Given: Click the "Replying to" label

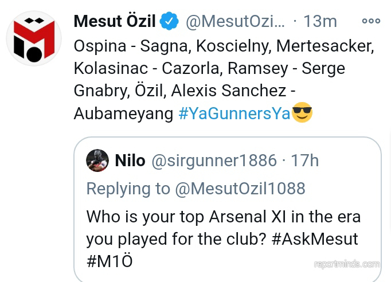Looking at the screenshot, I should 128,189.
